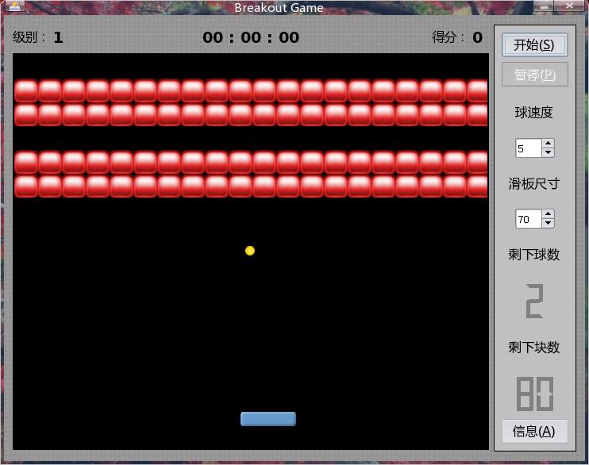Screen dimensions: 589x465
Task: Click the 剩下球数 remaining balls label
Action: point(533,255)
